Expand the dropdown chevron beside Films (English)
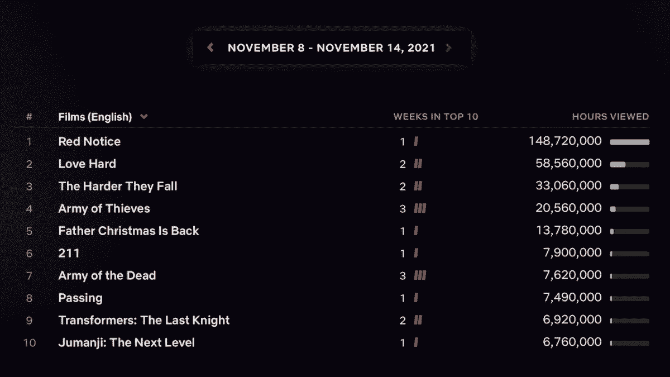The width and height of the screenshot is (670, 377). pyautogui.click(x=144, y=117)
